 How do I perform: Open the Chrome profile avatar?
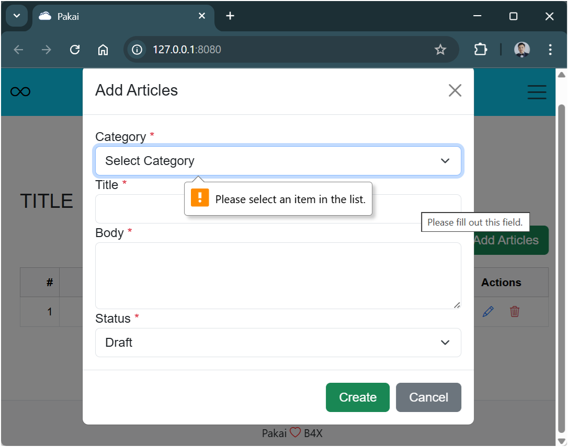tap(522, 50)
